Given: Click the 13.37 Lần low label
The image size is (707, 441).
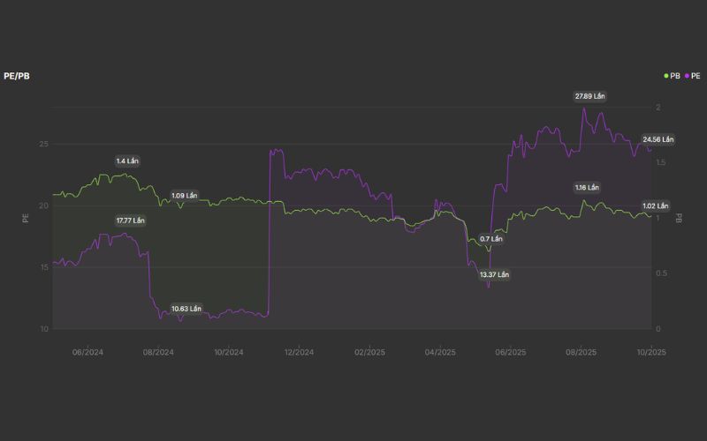Looking at the screenshot, I should [494, 275].
